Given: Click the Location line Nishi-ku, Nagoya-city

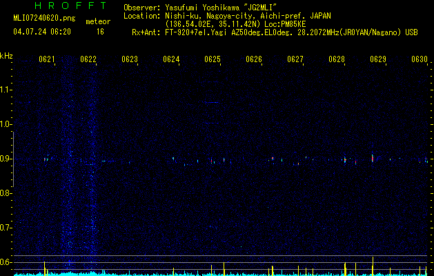Looking at the screenshot, I should click(227, 16).
